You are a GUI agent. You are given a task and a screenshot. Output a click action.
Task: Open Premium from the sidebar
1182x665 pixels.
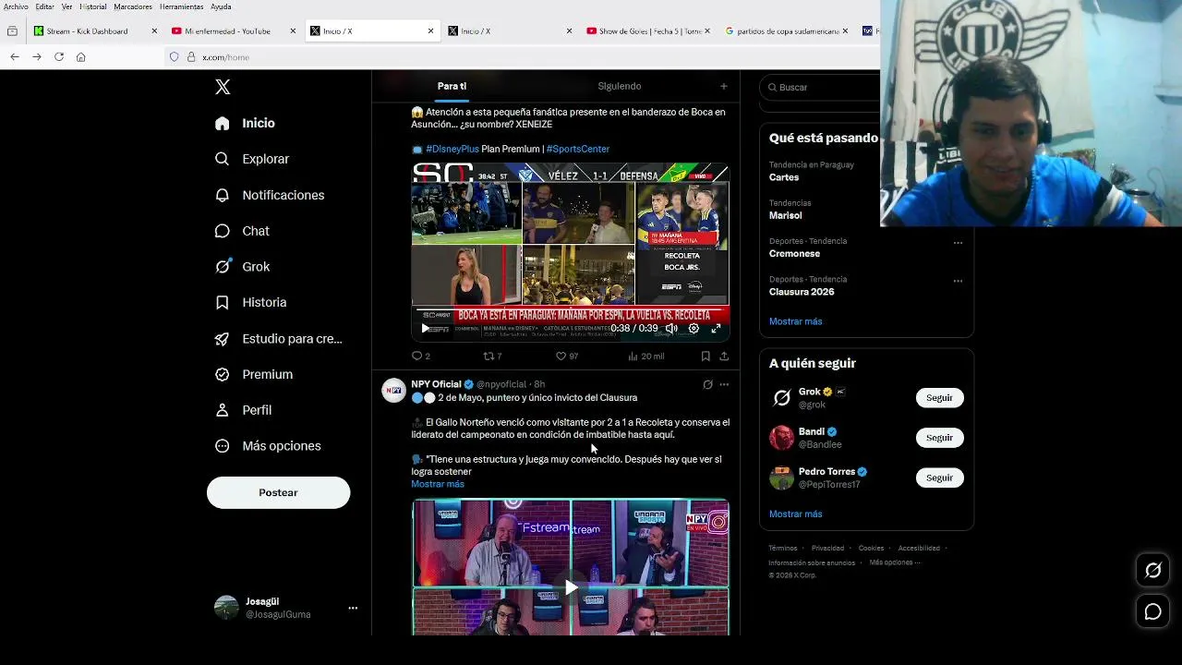point(254,374)
